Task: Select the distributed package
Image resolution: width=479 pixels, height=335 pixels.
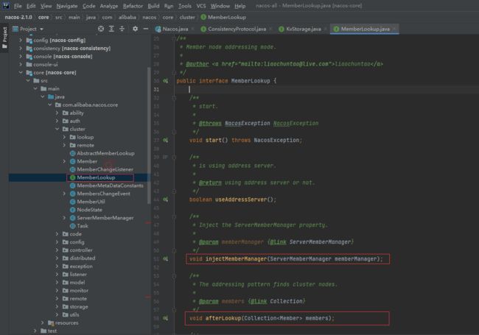Action: (83, 258)
